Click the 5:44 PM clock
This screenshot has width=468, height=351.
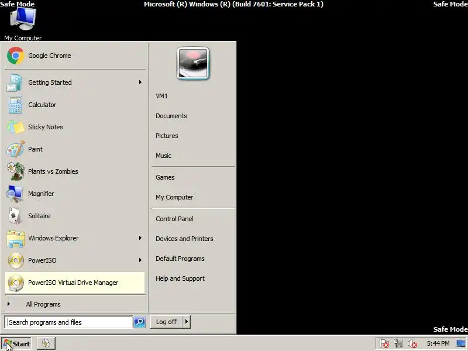(438, 343)
